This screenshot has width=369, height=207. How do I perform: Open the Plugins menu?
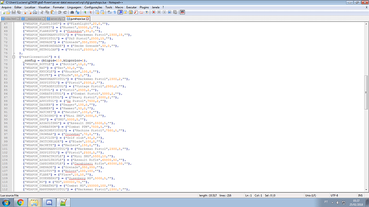pos(144,7)
